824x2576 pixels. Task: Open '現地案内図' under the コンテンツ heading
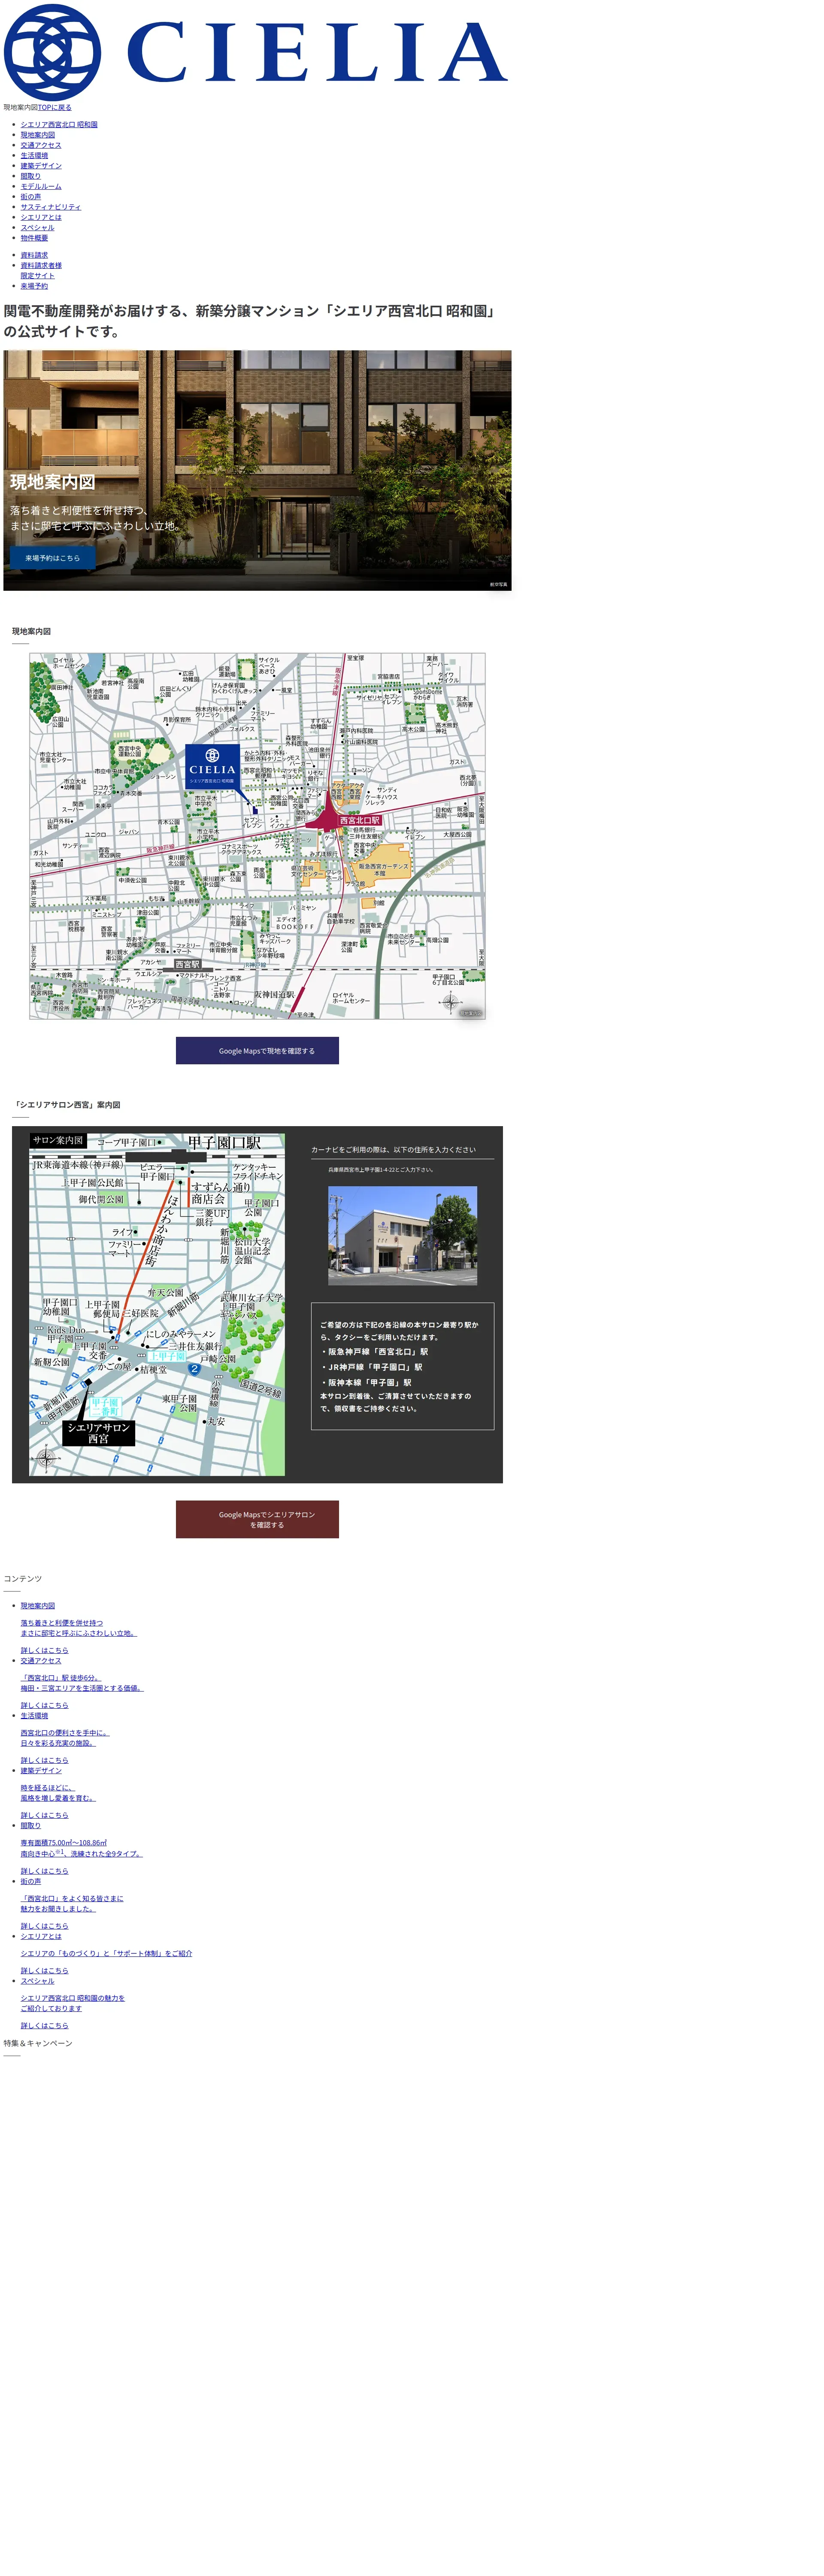coord(38,1606)
